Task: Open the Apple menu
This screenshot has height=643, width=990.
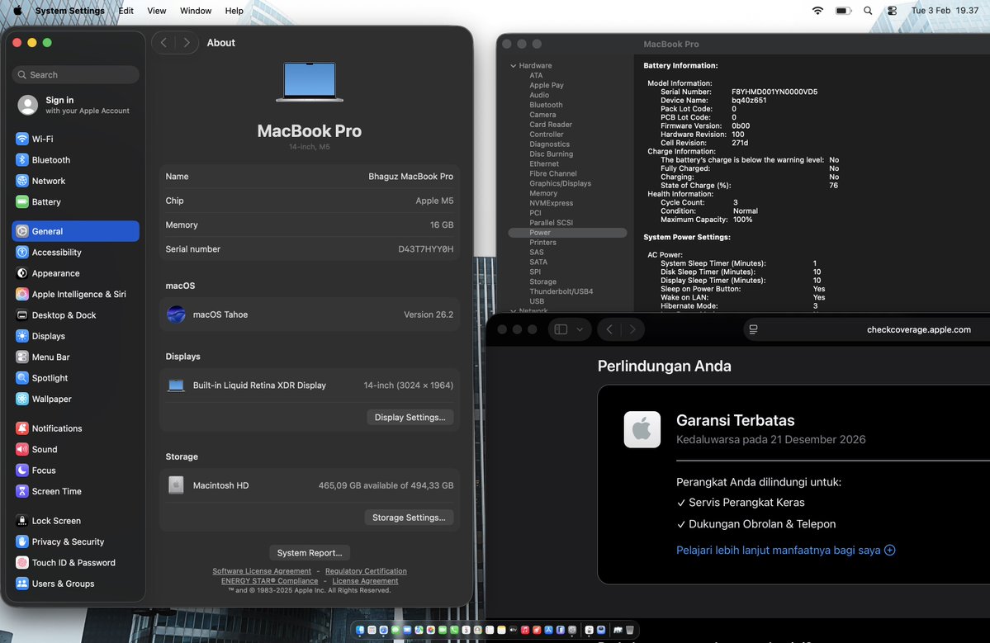Action: pos(17,11)
